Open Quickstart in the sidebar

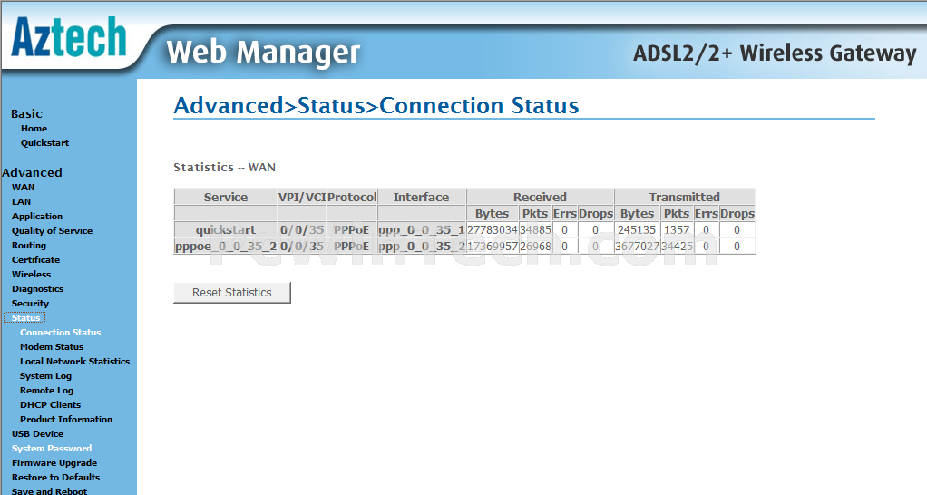coord(45,143)
